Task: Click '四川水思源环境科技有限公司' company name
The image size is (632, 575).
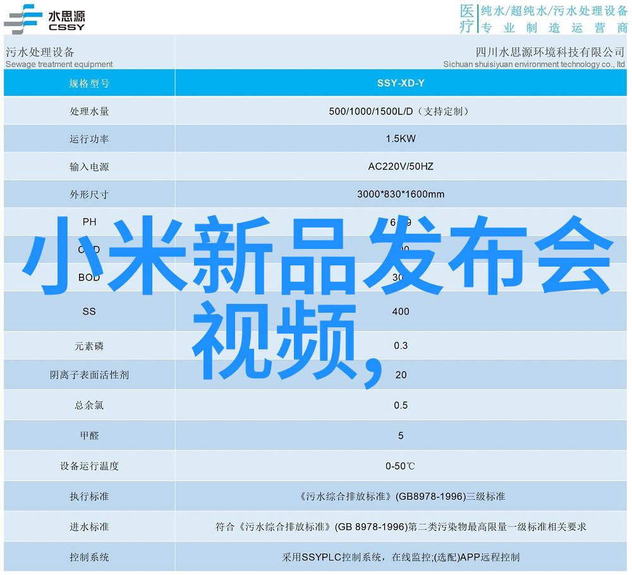Action: pos(550,52)
